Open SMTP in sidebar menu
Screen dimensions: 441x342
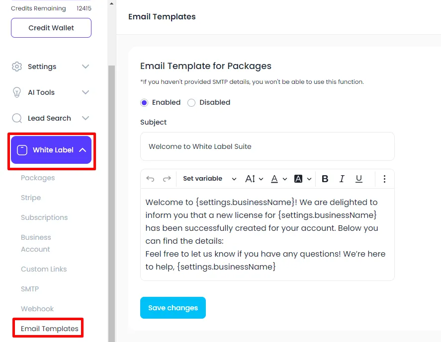(30, 289)
